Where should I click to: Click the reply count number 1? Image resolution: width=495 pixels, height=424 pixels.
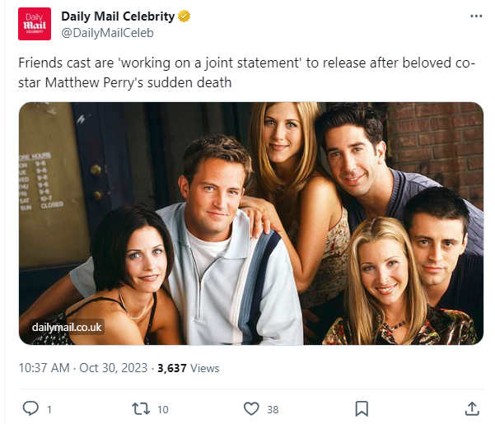pyautogui.click(x=49, y=409)
